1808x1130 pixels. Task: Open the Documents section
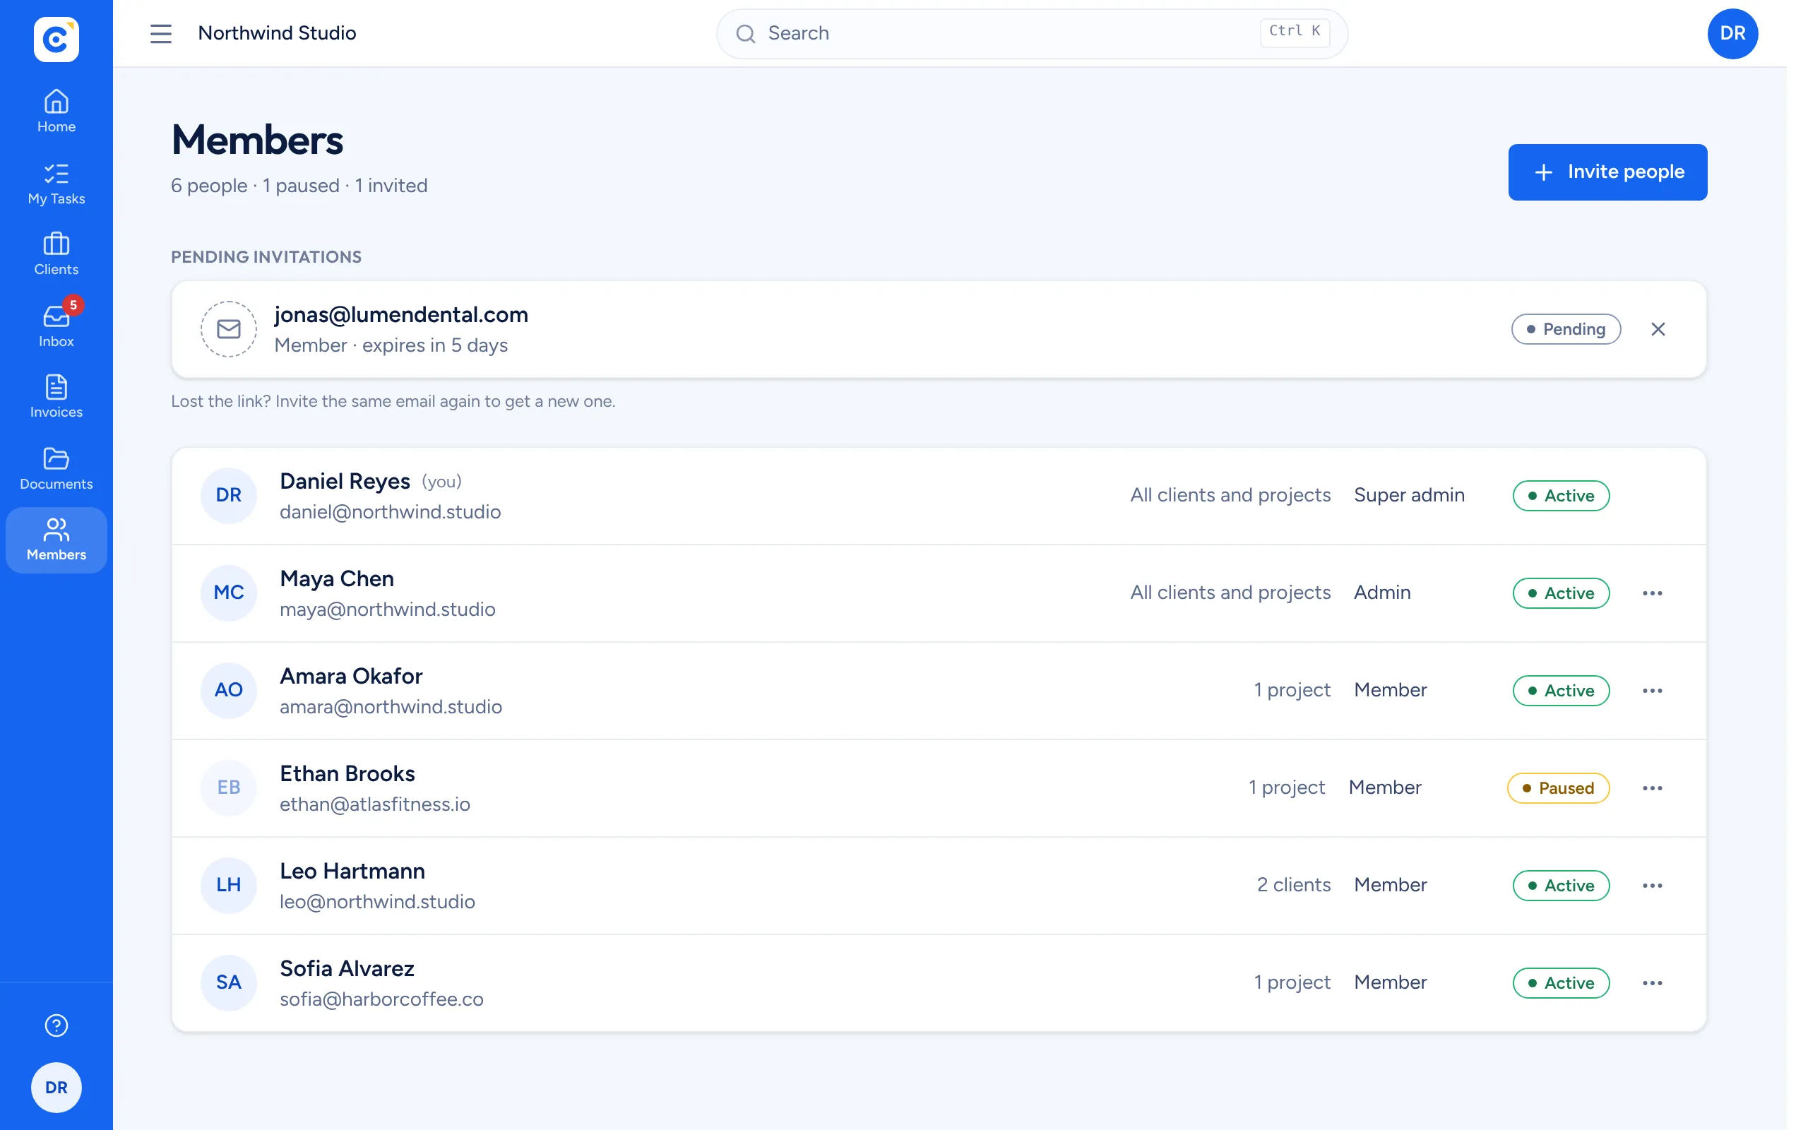56,468
